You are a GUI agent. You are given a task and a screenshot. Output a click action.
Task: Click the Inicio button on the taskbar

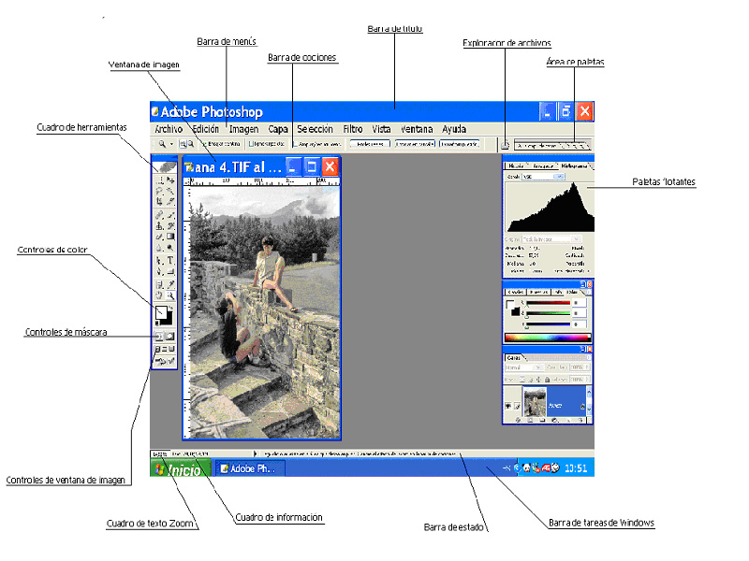(178, 468)
